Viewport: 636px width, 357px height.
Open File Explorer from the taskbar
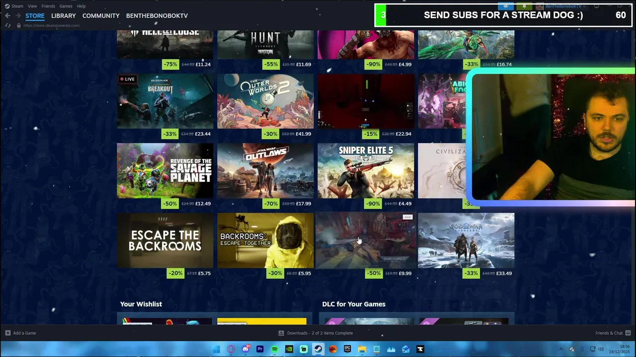(x=362, y=349)
